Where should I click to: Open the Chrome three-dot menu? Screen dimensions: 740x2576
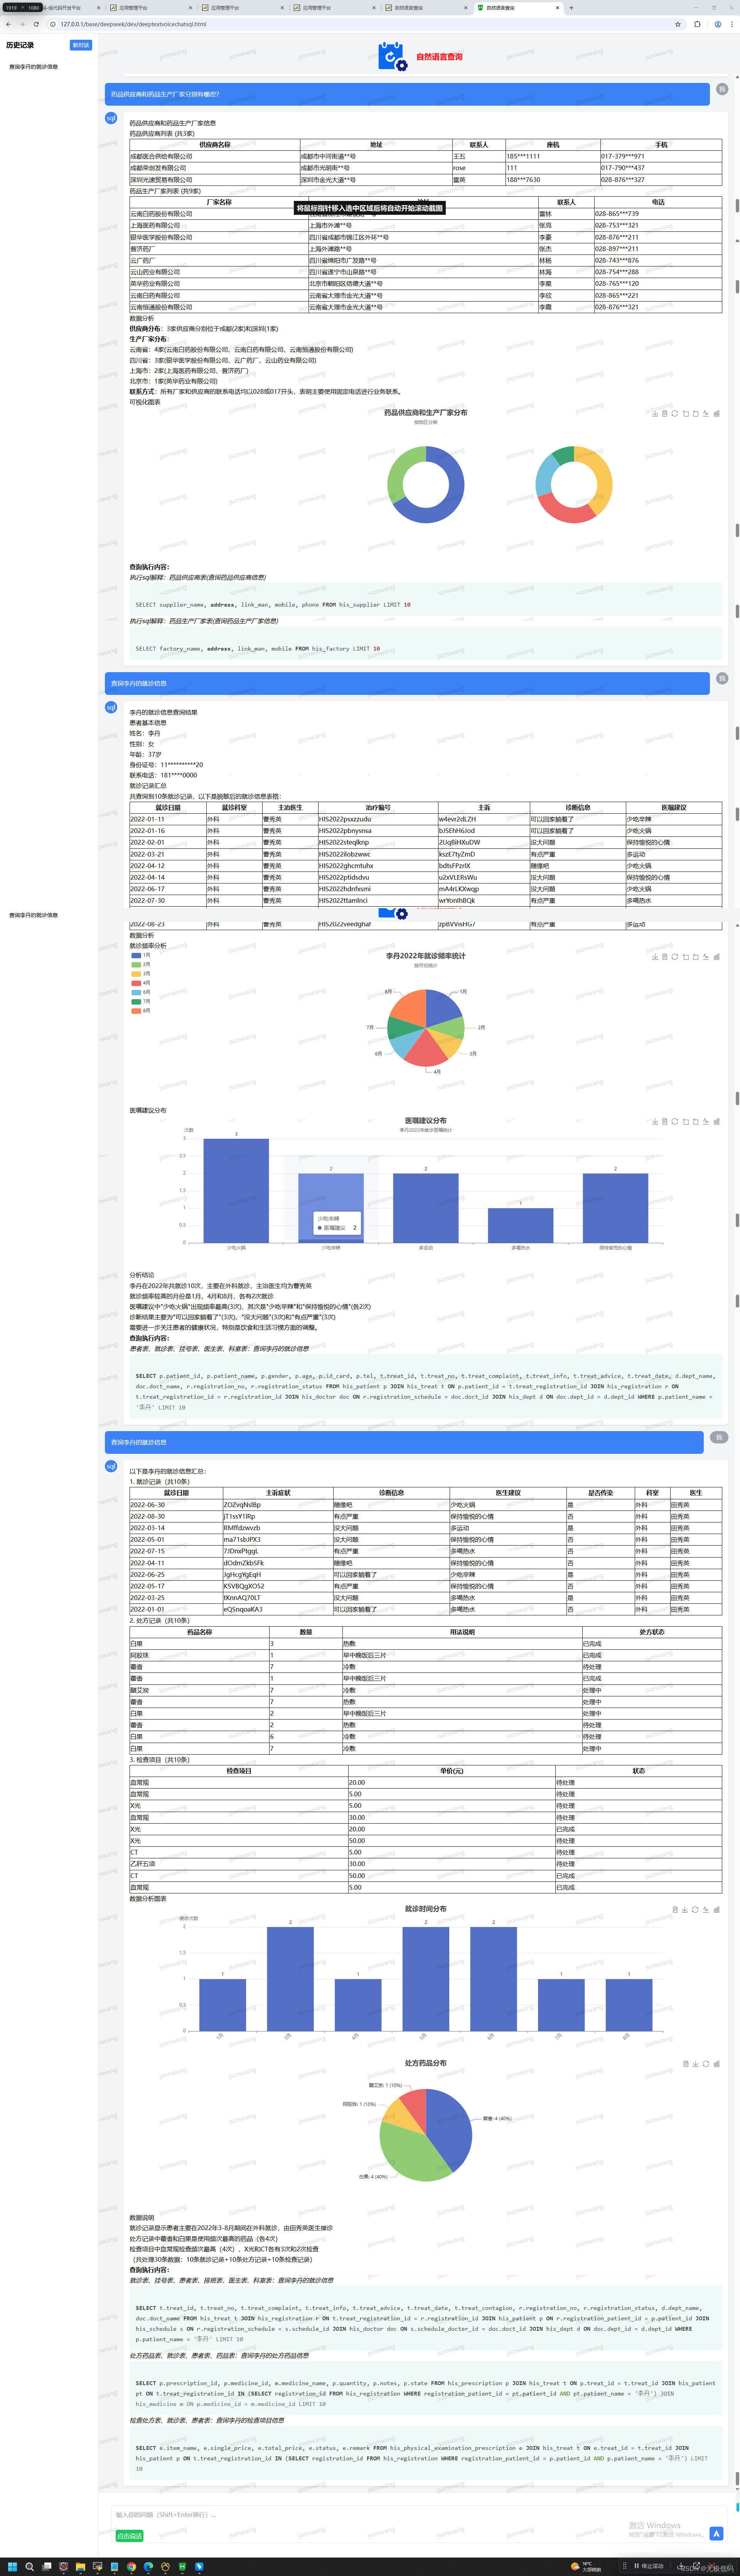click(x=731, y=24)
